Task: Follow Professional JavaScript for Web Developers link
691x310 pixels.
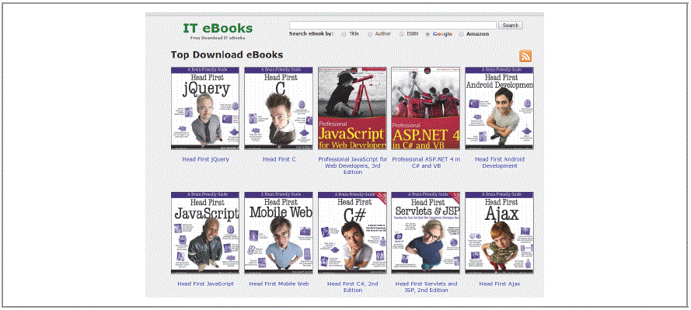Action: click(x=353, y=165)
